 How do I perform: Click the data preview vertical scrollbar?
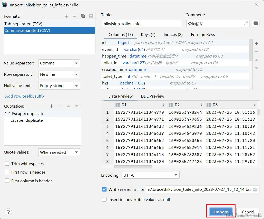point(259,112)
